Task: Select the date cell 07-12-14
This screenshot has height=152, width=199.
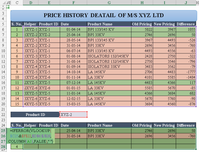Action: click(73, 83)
